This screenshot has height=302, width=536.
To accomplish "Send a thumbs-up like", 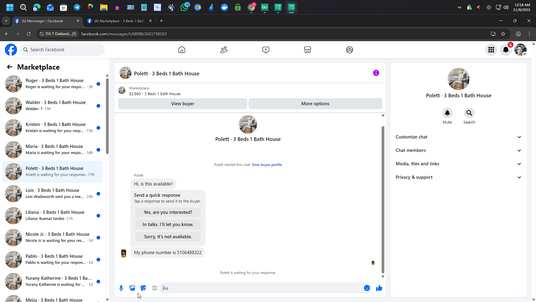I will click(379, 288).
